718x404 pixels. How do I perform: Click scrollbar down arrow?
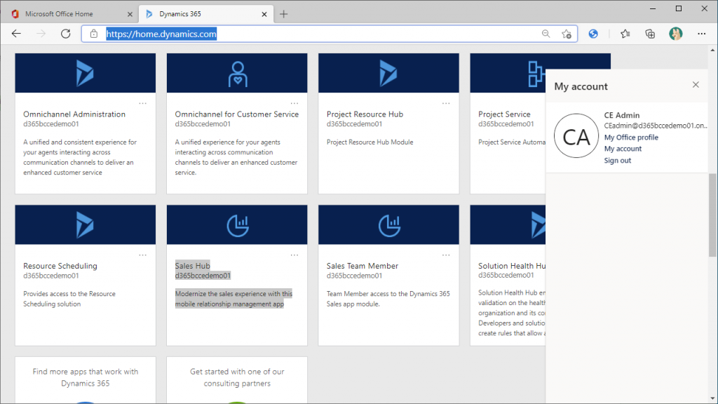coord(713,399)
